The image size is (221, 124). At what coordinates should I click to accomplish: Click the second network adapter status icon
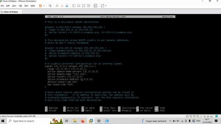(198, 116)
